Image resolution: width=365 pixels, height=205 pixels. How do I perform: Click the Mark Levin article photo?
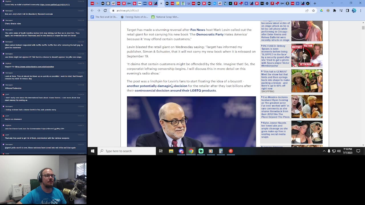(x=191, y=122)
